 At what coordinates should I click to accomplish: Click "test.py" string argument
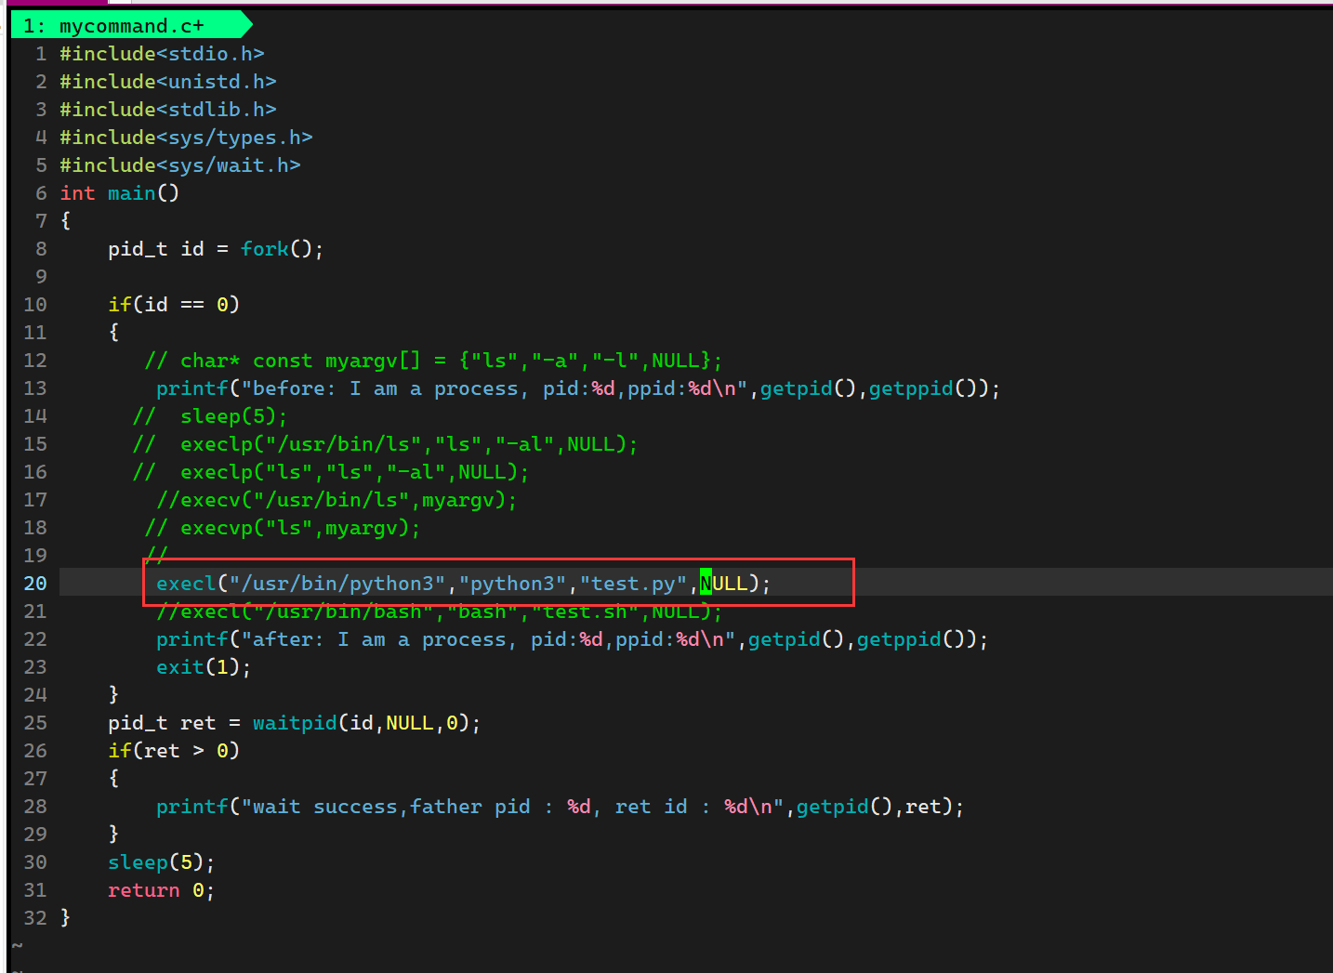coord(633,584)
